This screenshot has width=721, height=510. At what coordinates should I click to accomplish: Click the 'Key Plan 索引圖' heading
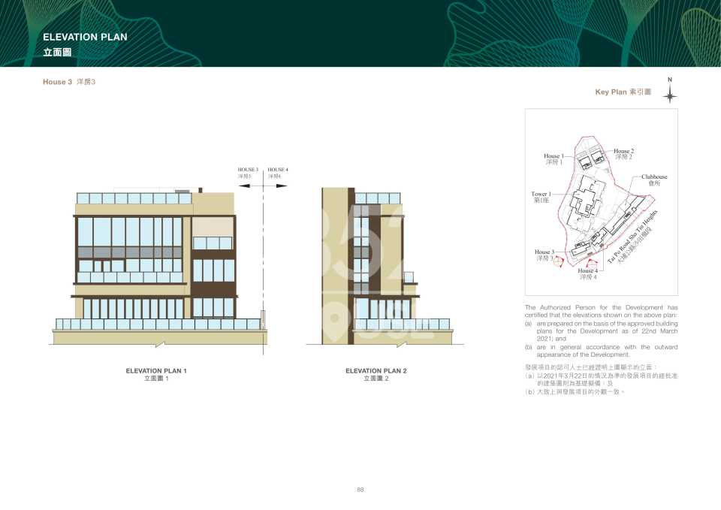(623, 92)
